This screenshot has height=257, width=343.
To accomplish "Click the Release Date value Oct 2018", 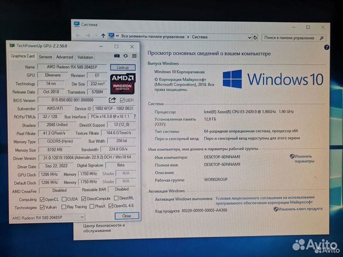I will point(51,92).
